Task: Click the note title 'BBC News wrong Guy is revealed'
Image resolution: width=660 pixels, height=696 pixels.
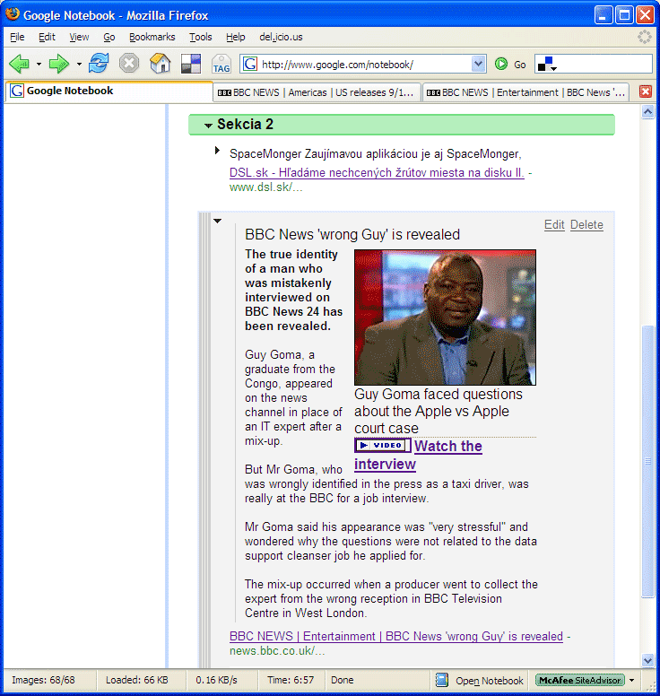Action: point(352,234)
